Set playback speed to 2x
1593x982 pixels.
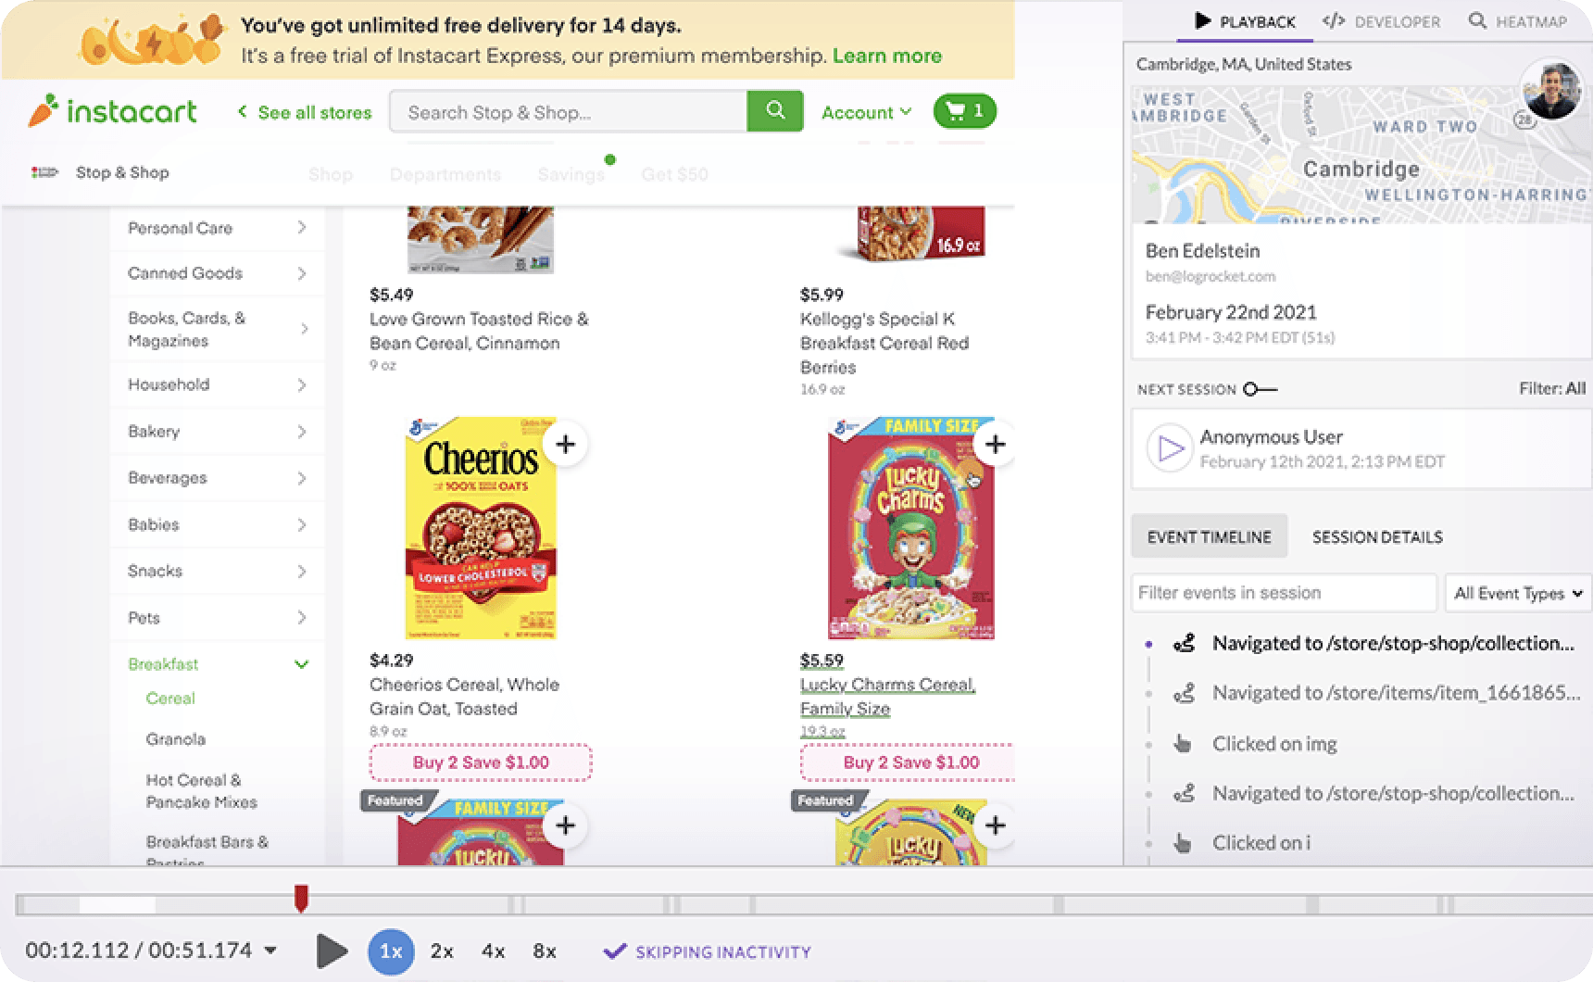pos(442,951)
